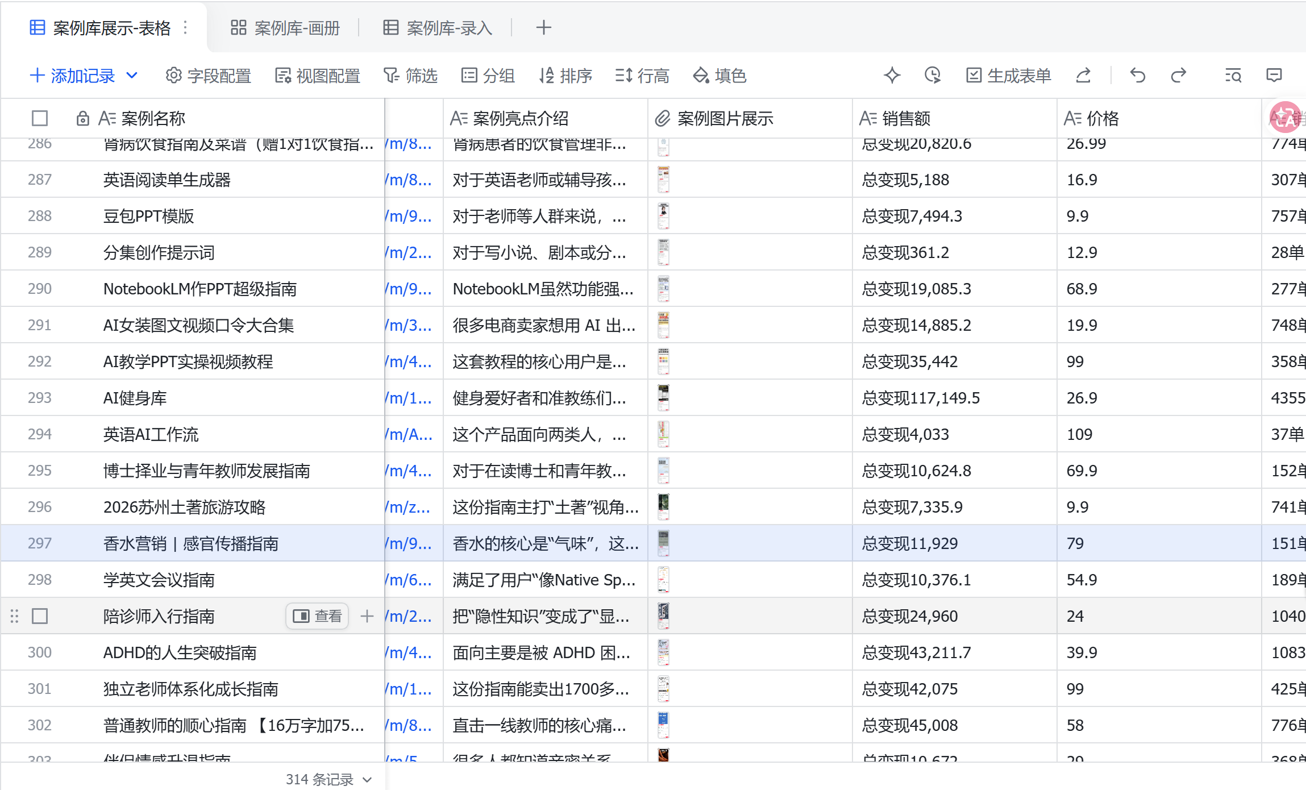The image size is (1306, 790).
Task: Open the AI sparkle assistant icon
Action: (892, 76)
